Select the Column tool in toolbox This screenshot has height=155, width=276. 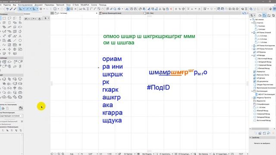pos(20,18)
